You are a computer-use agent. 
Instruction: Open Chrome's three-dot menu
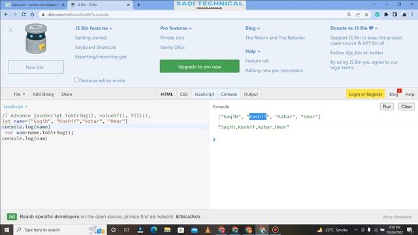pos(412,14)
